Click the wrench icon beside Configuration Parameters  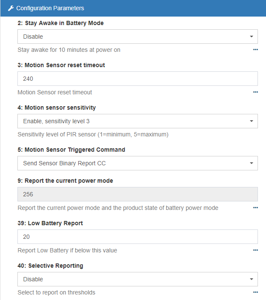[x=11, y=8]
